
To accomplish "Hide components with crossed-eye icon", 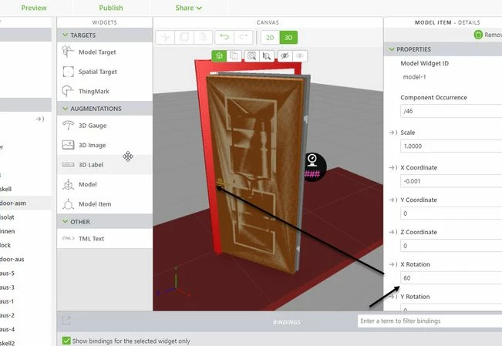I will [285, 55].
